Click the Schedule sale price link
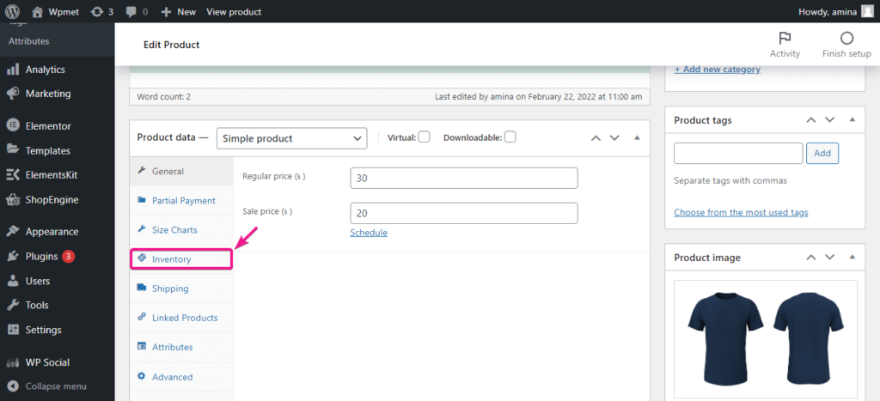Screen dimensions: 880x401 (x=369, y=233)
